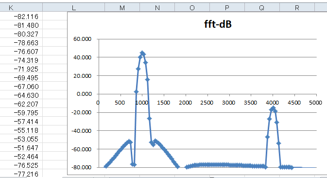
Task: Click cell containing -67.060
Action: pyautogui.click(x=21, y=87)
